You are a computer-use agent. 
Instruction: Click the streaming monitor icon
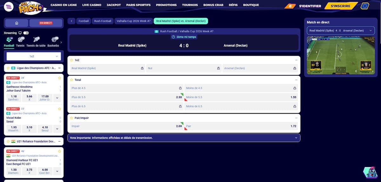pyautogui.click(x=20, y=33)
